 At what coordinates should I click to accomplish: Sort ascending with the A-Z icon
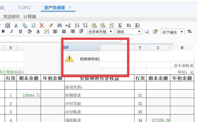click(77, 25)
